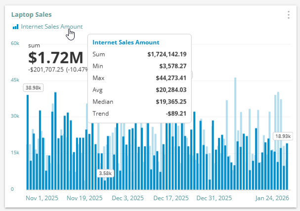Click the bar chart legend icon
Screen dimensions: 300x211
[16, 27]
